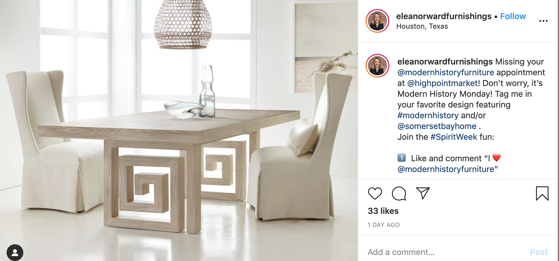Save post with bookmark icon
Screen dimensions: 559x261
(542, 194)
